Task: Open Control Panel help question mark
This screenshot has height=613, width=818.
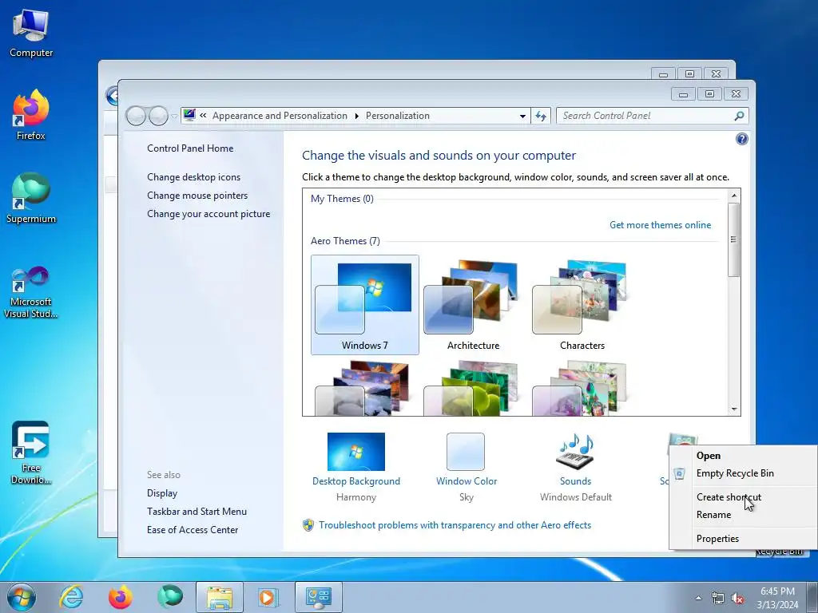Action: tap(742, 139)
